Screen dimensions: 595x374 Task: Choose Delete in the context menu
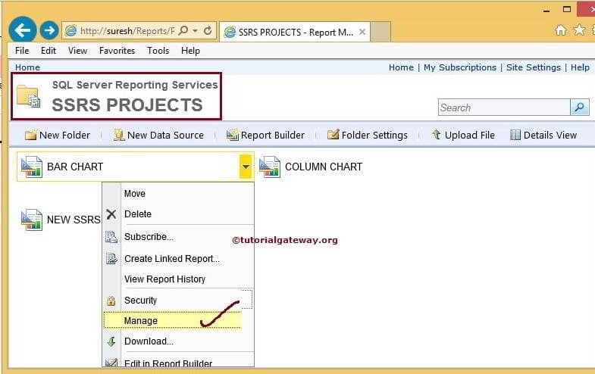click(x=138, y=214)
